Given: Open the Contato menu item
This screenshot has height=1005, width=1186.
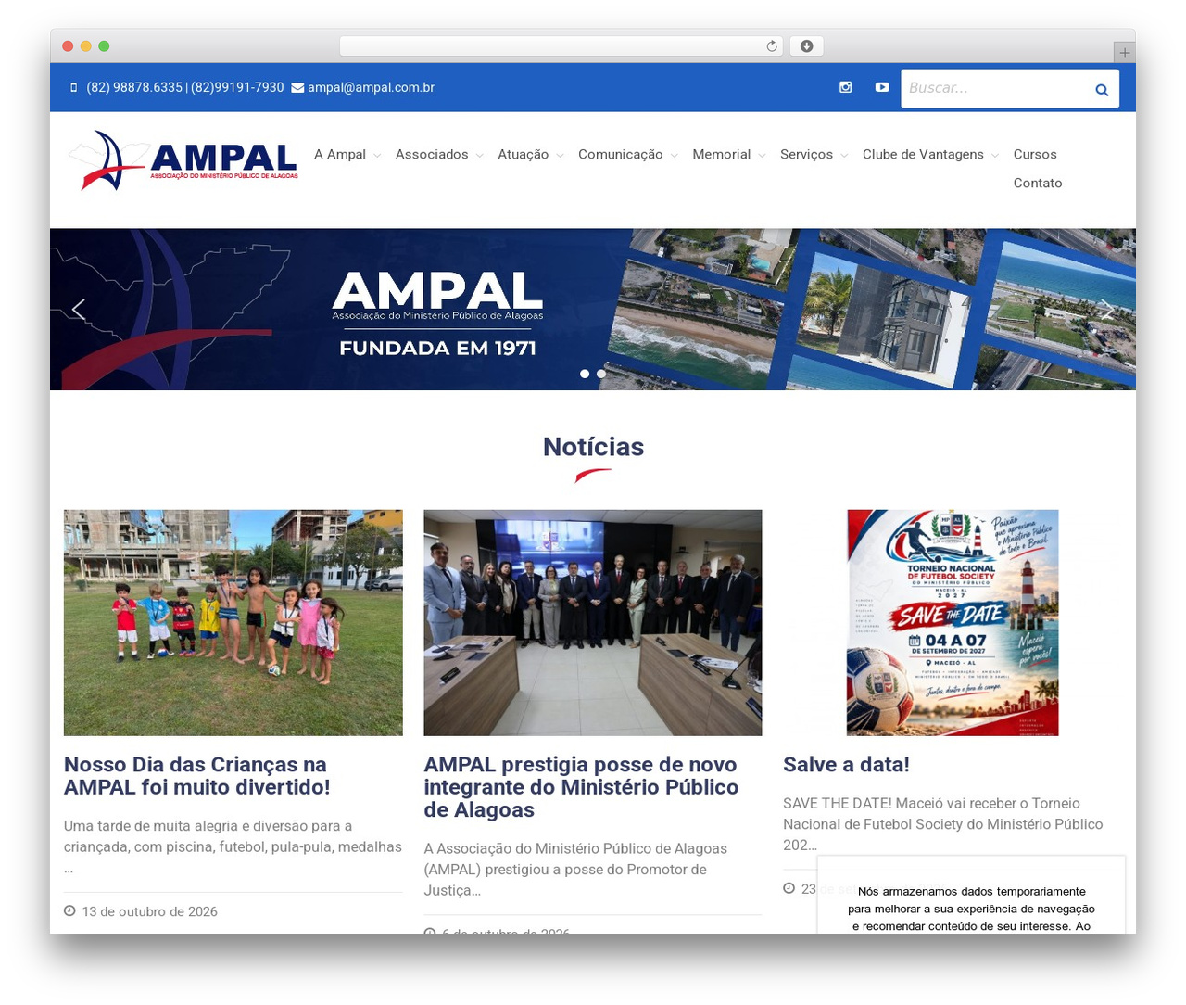Looking at the screenshot, I should pos(1038,184).
